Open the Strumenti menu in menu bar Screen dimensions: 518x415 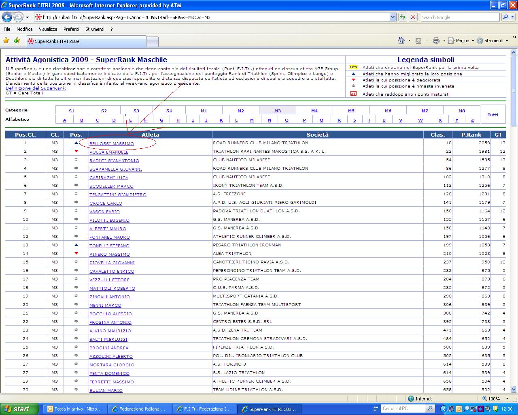(x=95, y=29)
